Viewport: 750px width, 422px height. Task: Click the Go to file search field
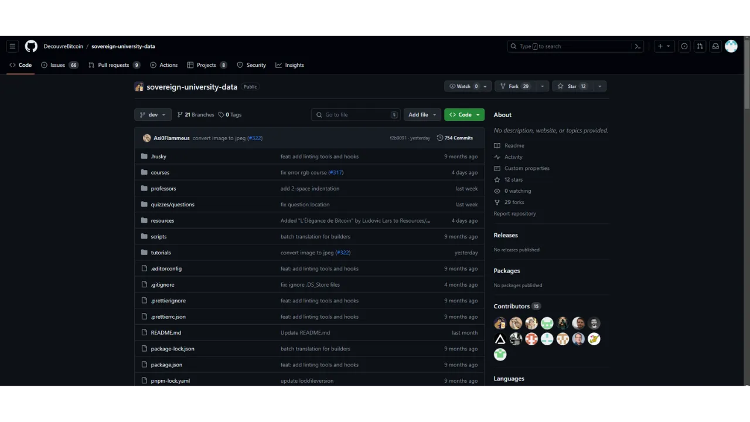tap(356, 115)
